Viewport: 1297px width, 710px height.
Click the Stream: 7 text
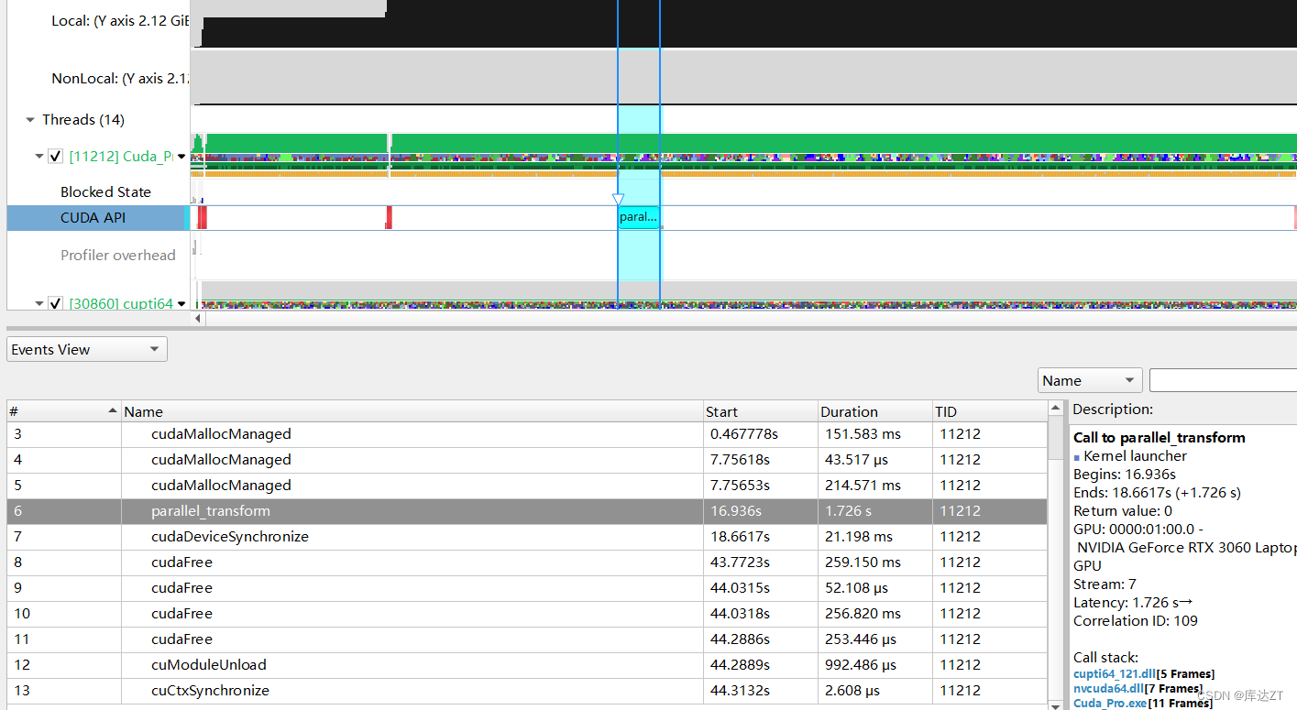click(1105, 584)
